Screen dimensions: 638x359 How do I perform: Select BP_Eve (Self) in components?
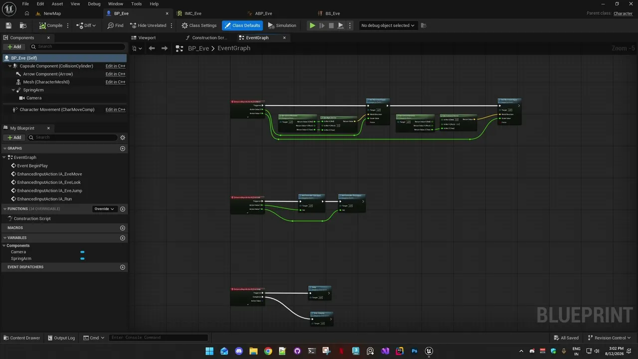coord(64,58)
